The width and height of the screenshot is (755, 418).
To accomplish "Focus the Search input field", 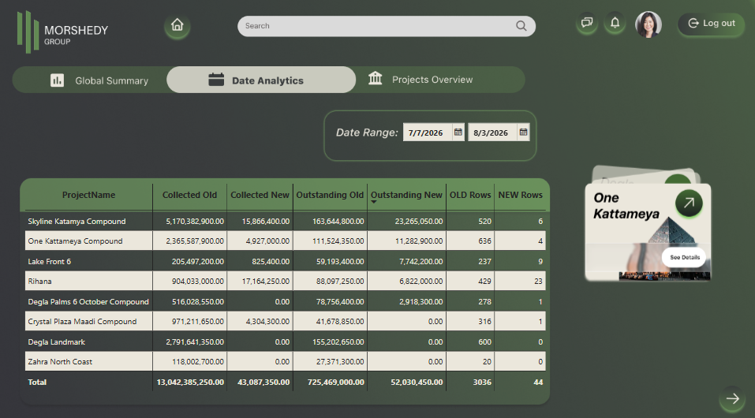I will 386,26.
